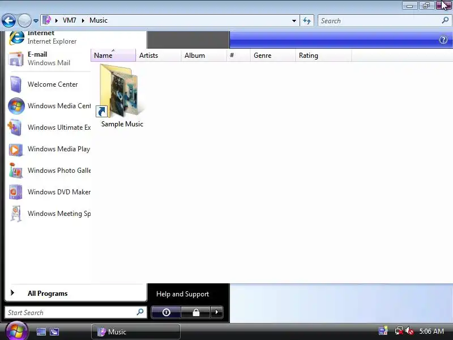This screenshot has height=340, width=453.
Task: Click the magnifier icon in Explorer search
Action: [x=445, y=20]
